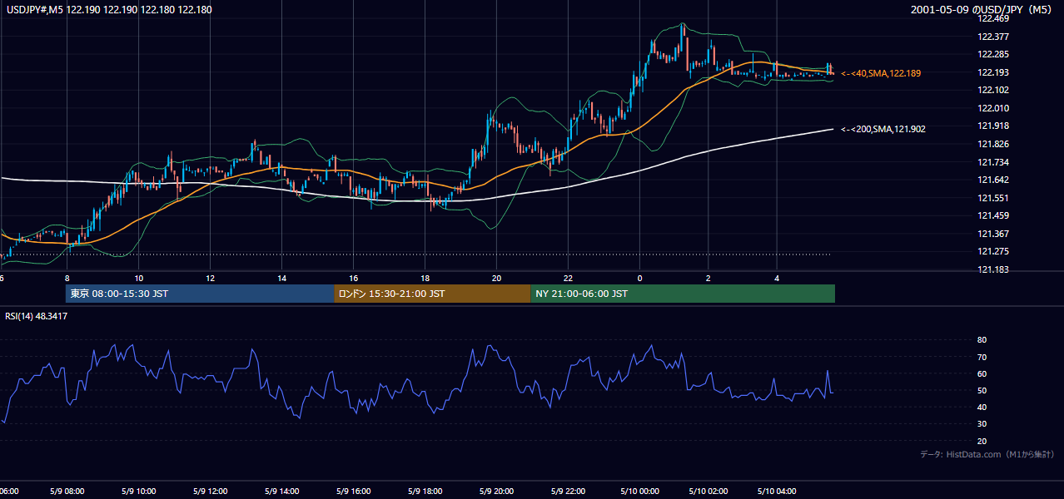Click hour 0 on the price chart axis
The height and width of the screenshot is (499, 1064).
tap(639, 278)
